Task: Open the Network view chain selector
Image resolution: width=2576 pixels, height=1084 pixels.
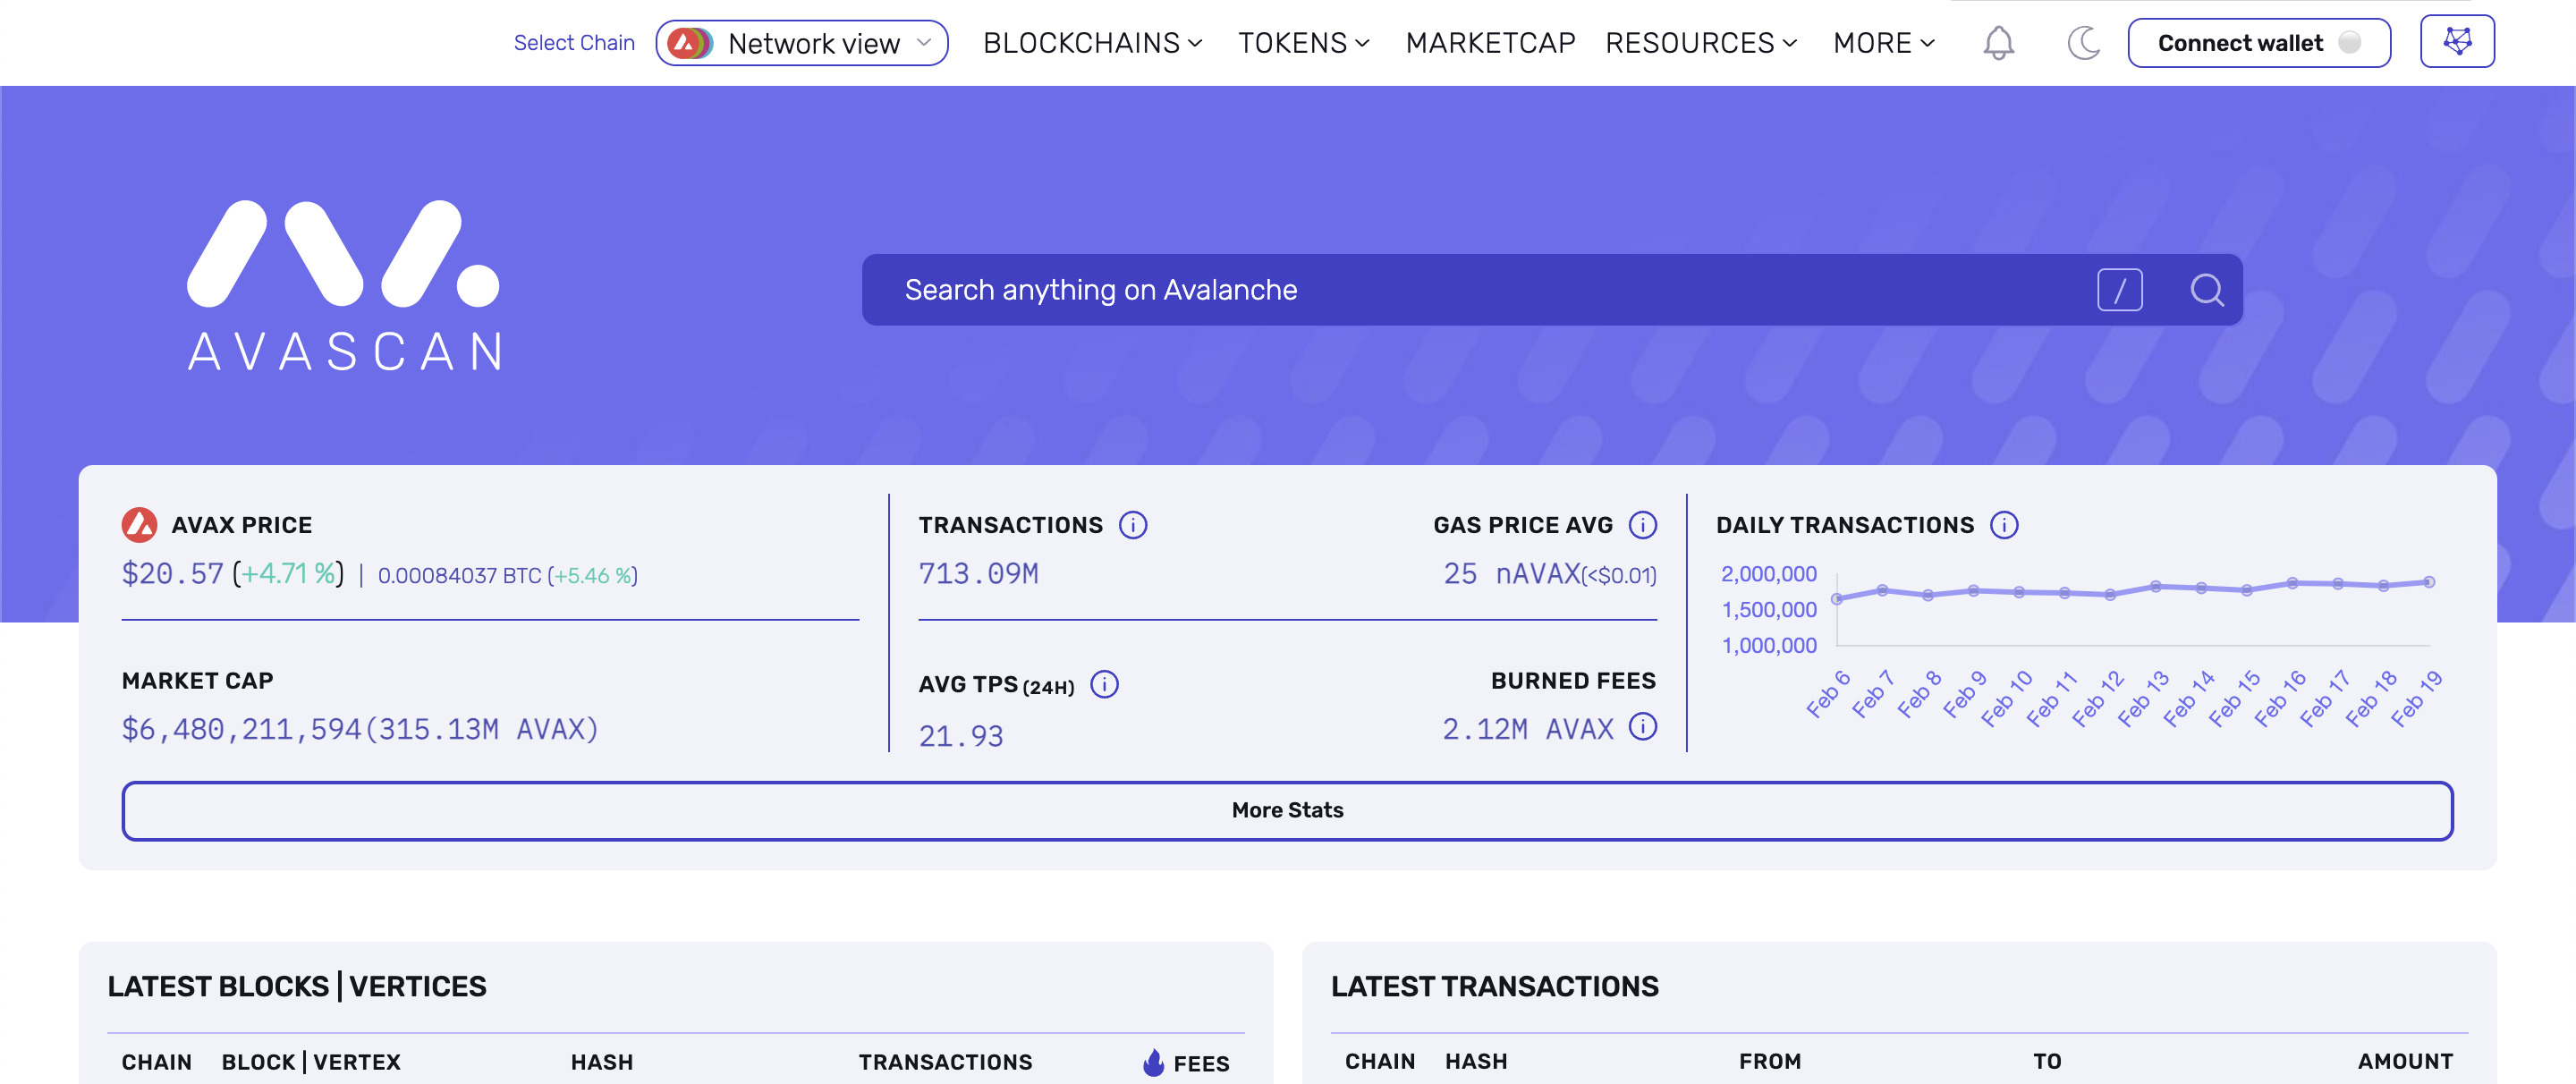Action: tap(801, 43)
